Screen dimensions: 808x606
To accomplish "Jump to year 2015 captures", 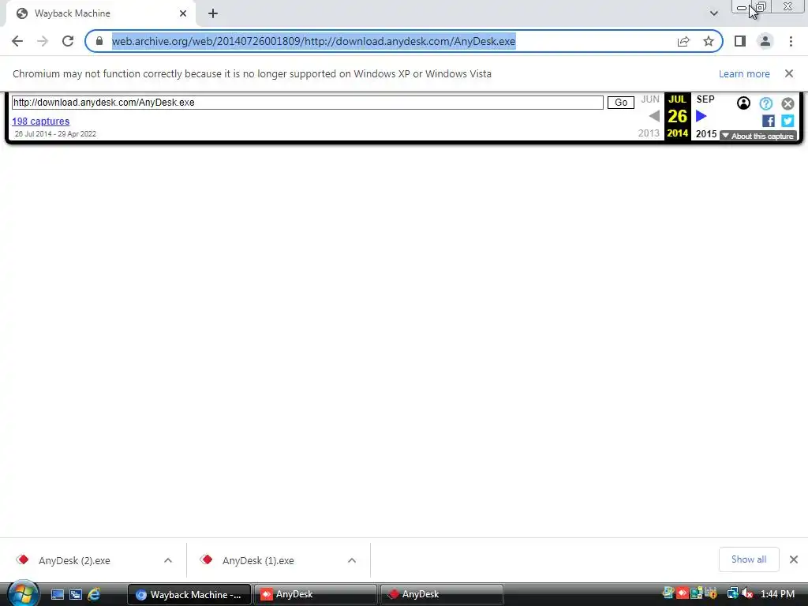I will coord(706,134).
